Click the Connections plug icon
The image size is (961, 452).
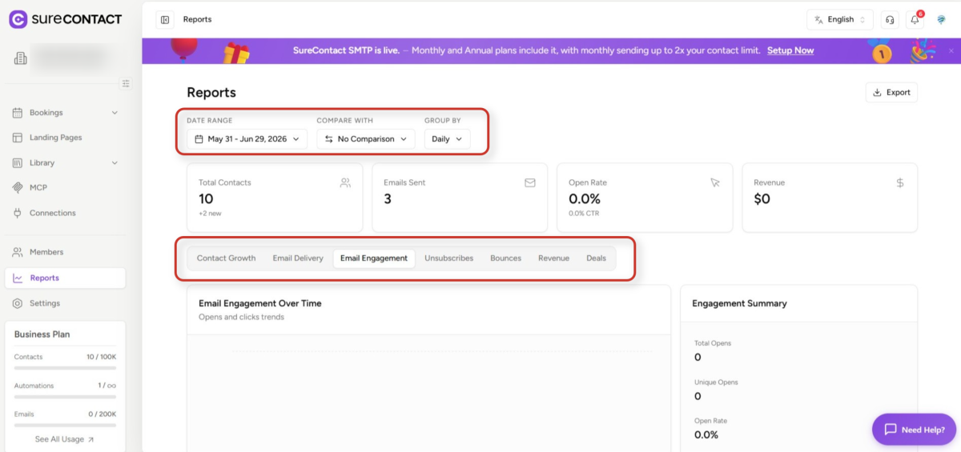18,213
